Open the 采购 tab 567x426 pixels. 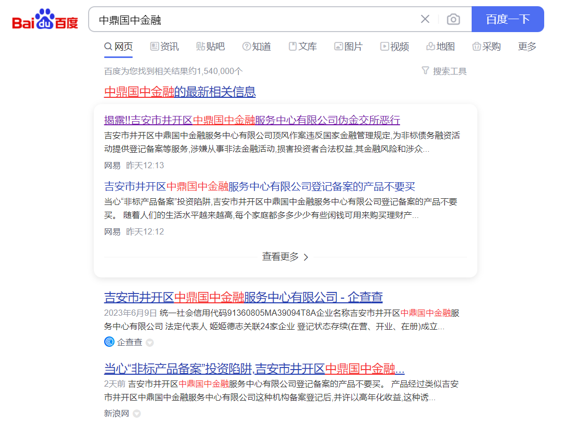click(x=486, y=47)
